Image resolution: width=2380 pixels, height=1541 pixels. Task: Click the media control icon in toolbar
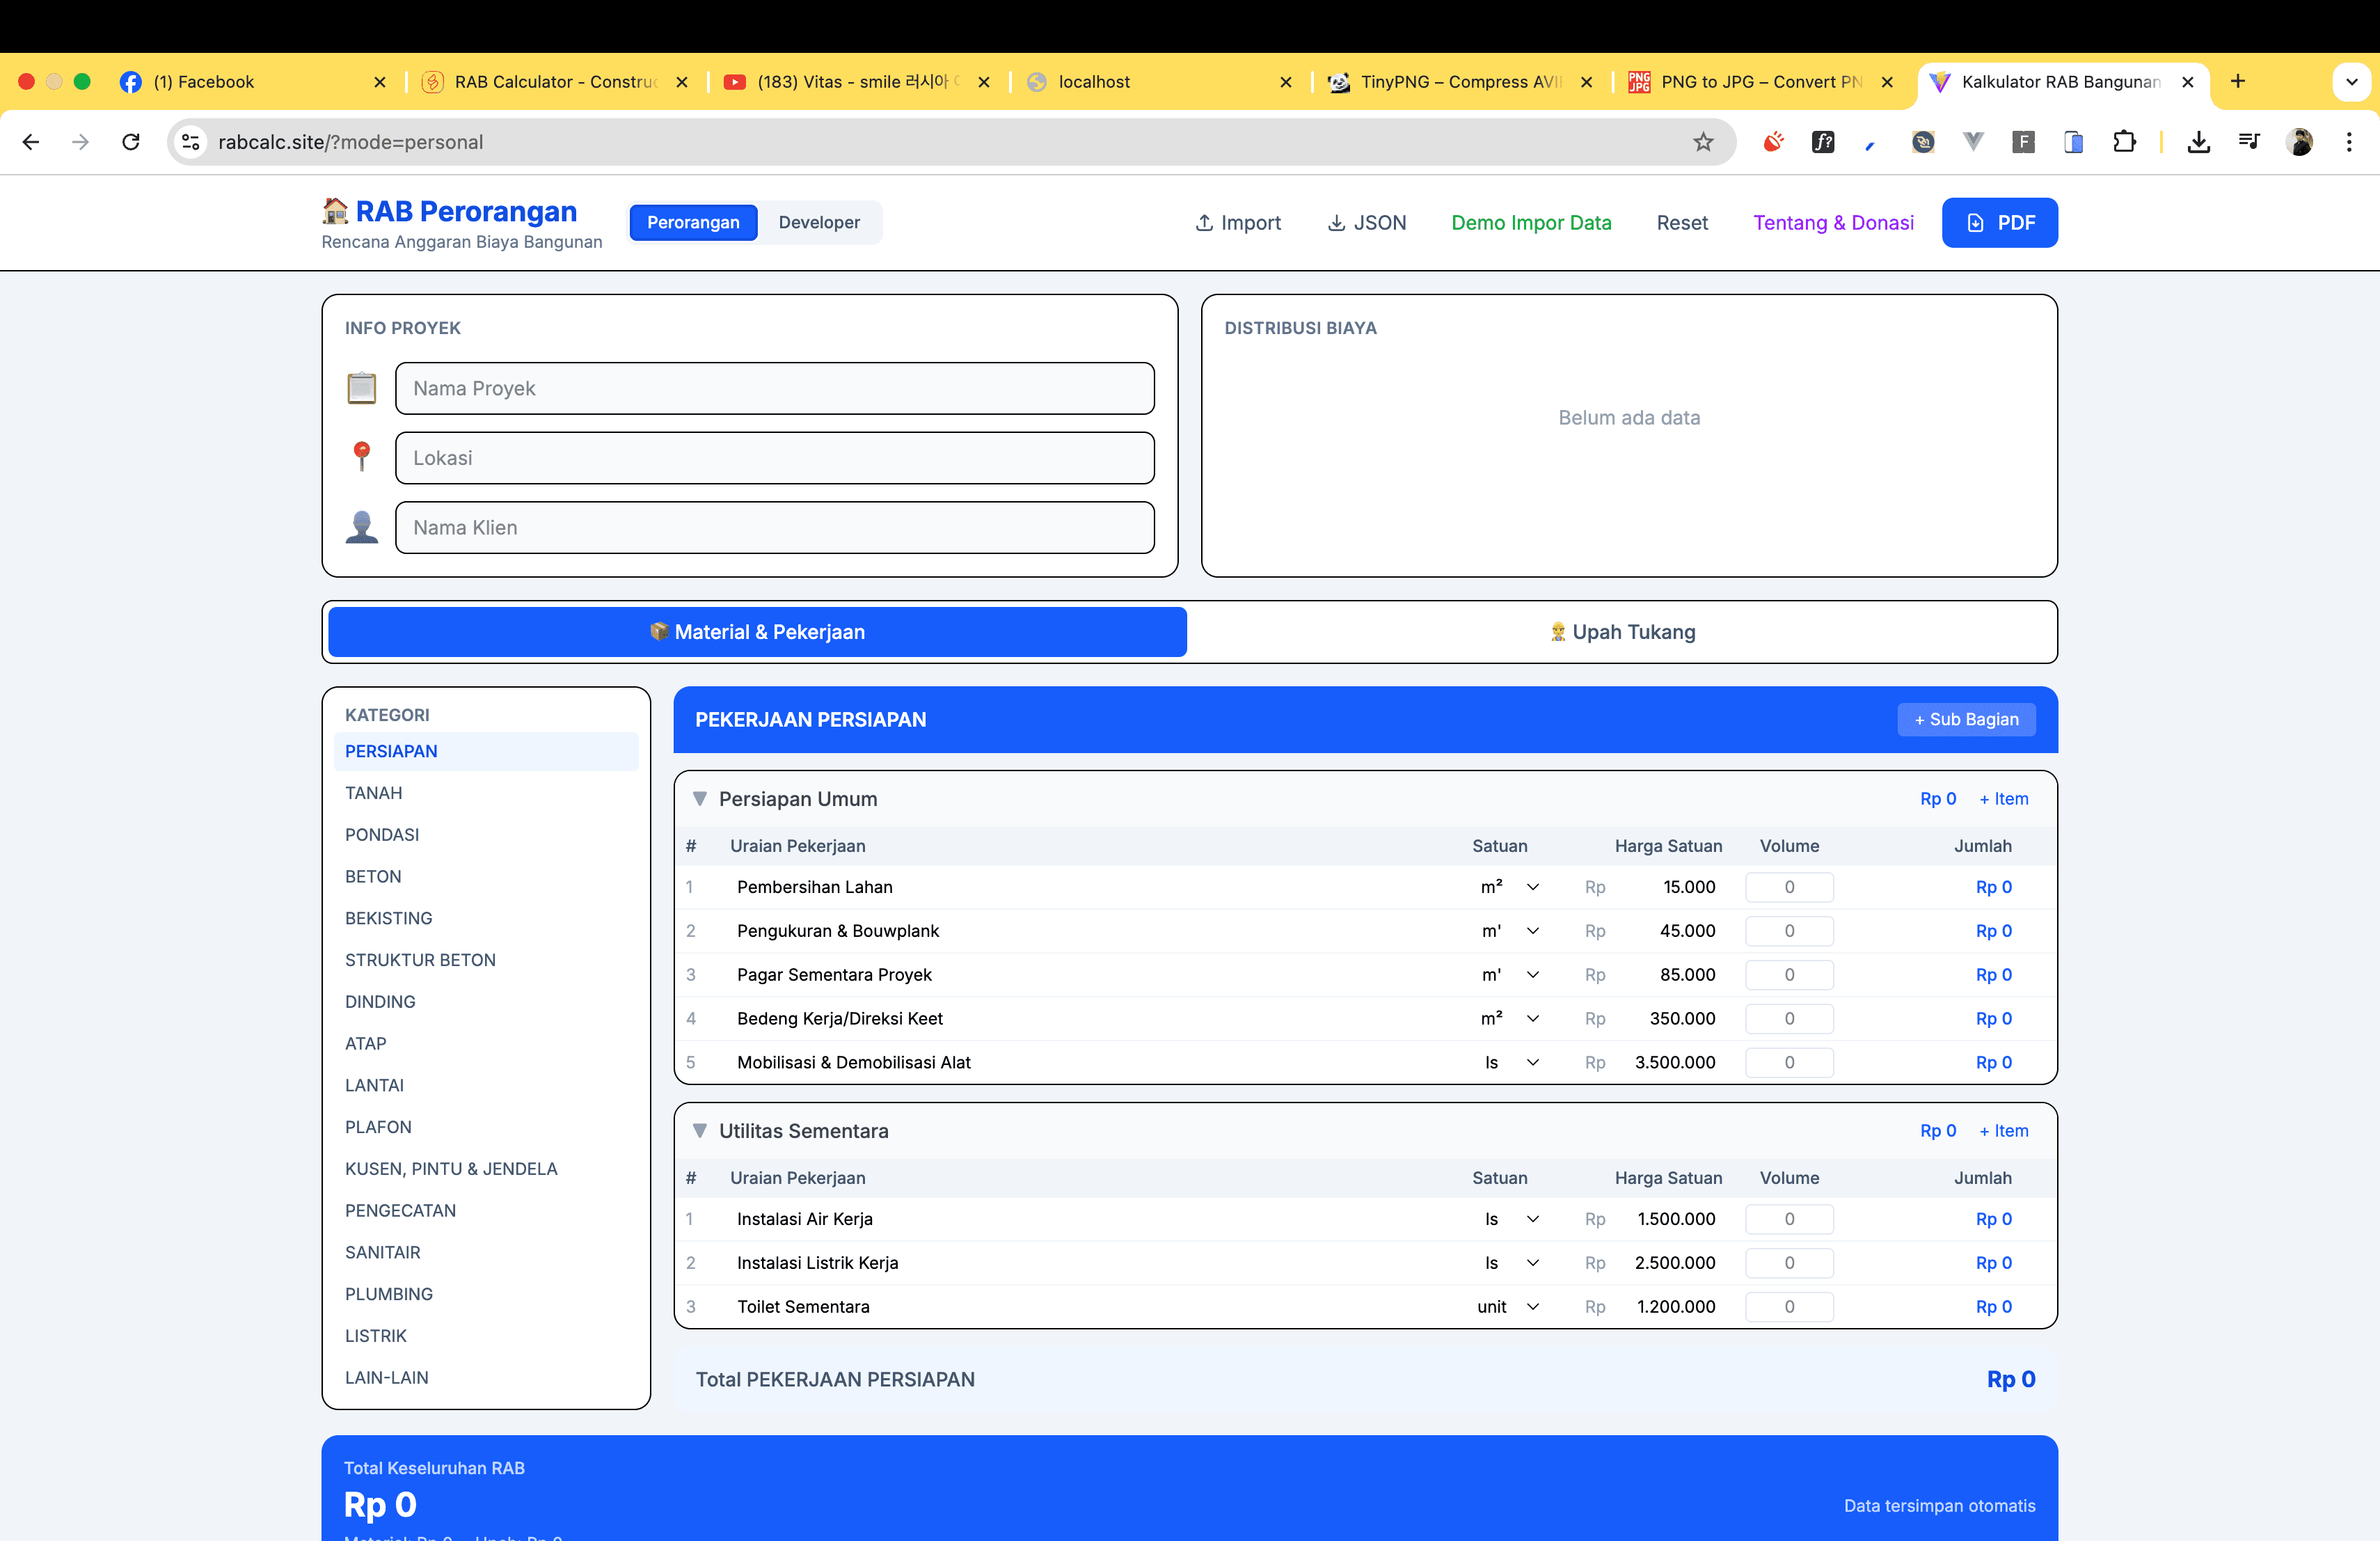coord(2249,142)
